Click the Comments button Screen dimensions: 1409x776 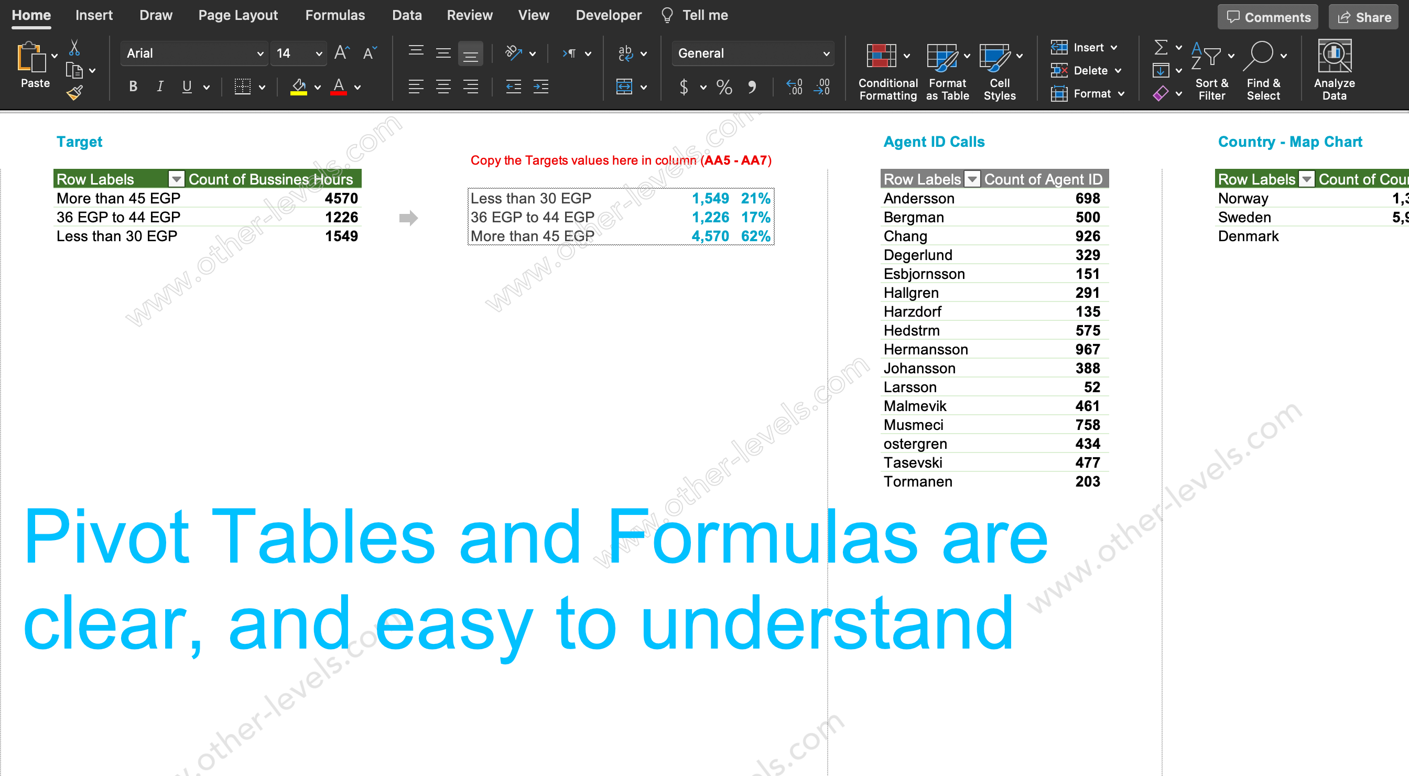coord(1267,17)
